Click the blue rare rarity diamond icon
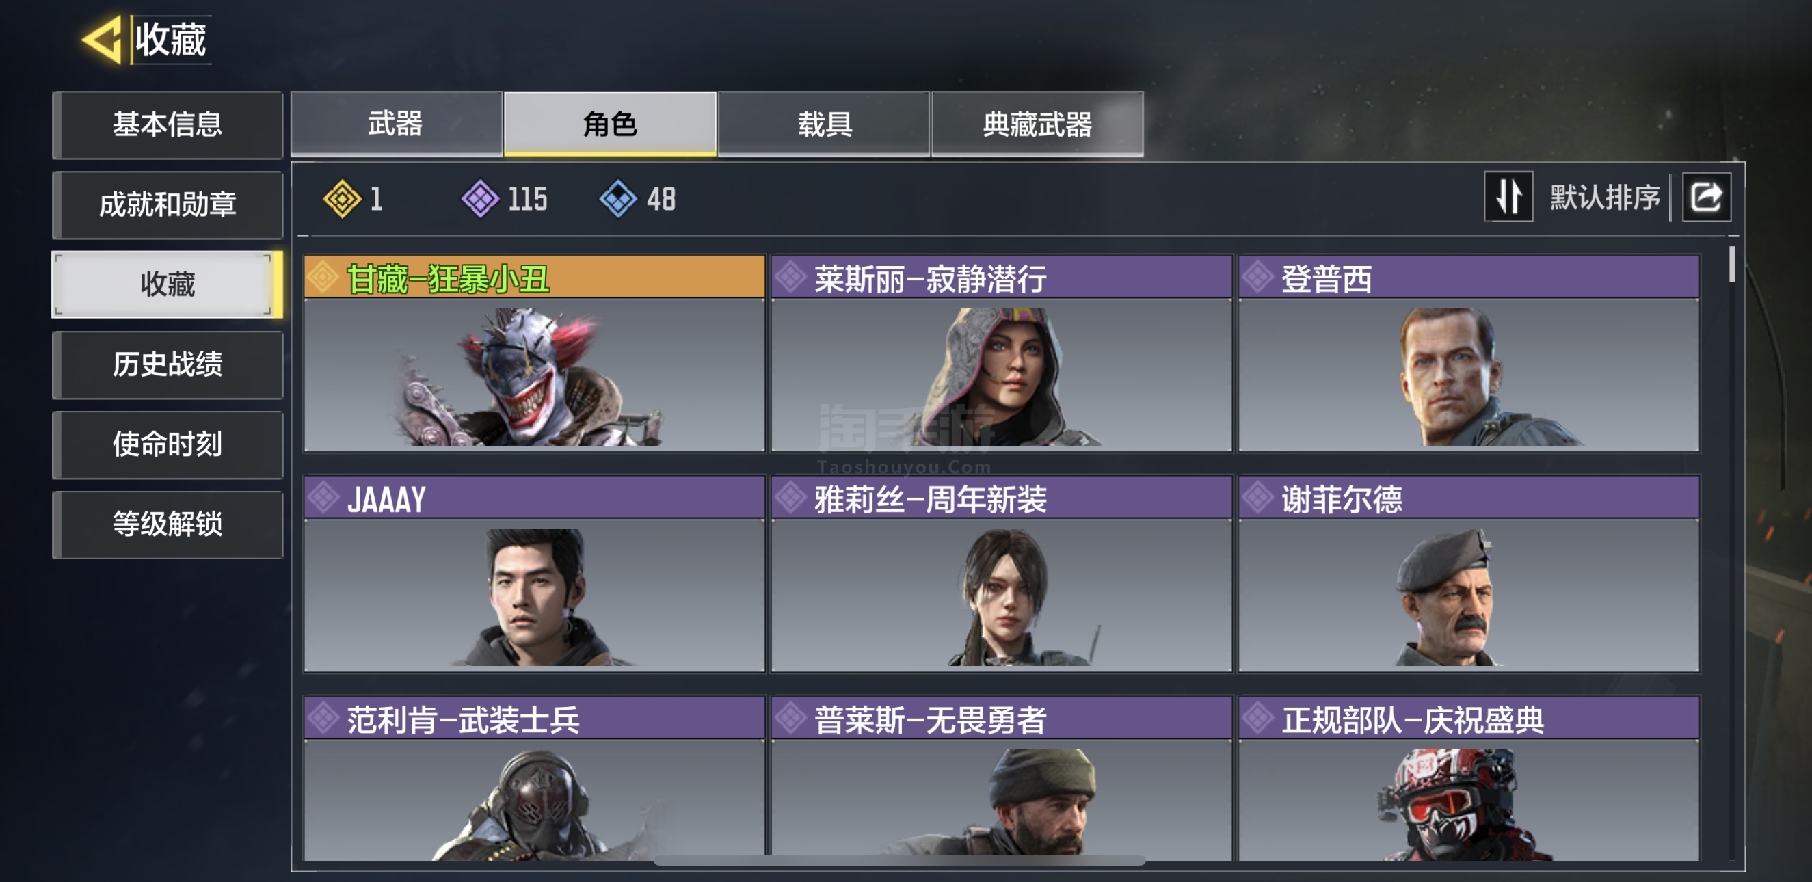The image size is (1812, 882). click(x=618, y=199)
